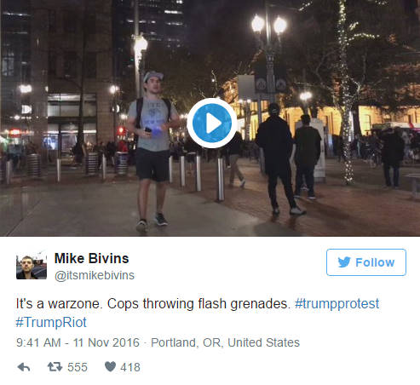Click the person in black walking away
420x385 pixels.
tap(277, 159)
